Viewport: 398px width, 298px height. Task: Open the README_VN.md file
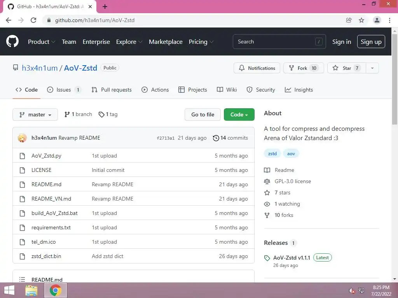coord(51,199)
